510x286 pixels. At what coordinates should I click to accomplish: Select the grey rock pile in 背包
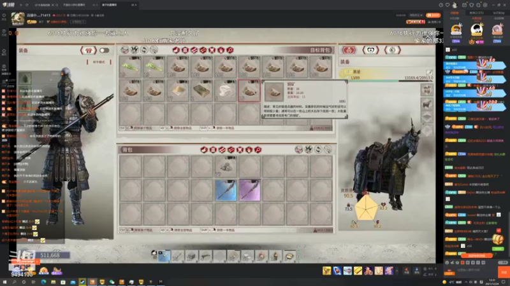226,167
